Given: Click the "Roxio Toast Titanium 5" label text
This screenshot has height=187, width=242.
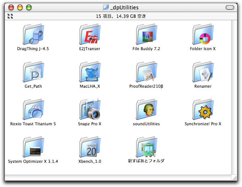Looking at the screenshot, I should [x=33, y=124].
